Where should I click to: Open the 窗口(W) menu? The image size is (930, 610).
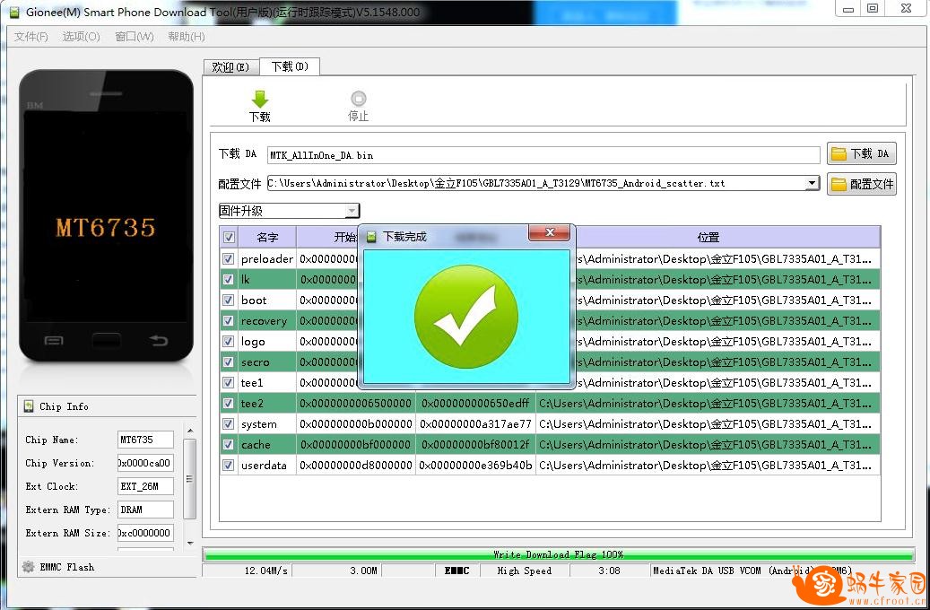(x=134, y=37)
